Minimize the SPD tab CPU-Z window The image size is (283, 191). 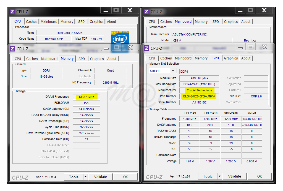point(240,47)
